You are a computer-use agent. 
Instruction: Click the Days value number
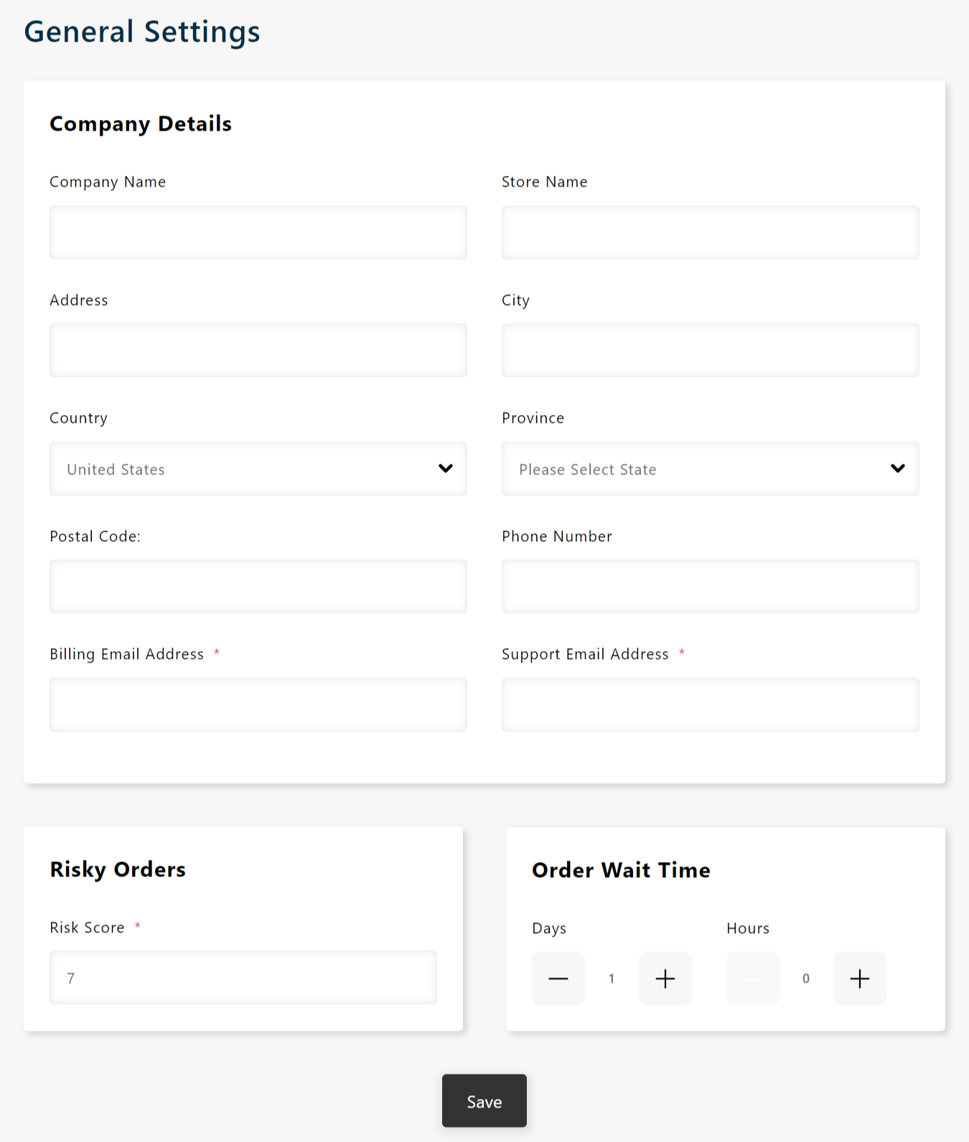pos(612,978)
